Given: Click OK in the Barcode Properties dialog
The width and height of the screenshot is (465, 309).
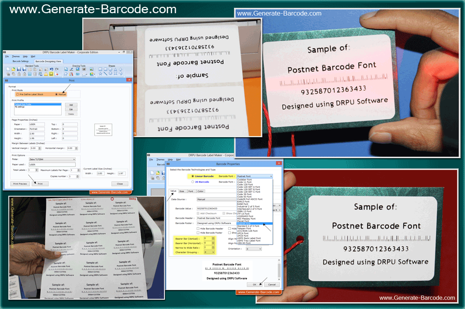Looking at the screenshot, I should click(255, 284).
